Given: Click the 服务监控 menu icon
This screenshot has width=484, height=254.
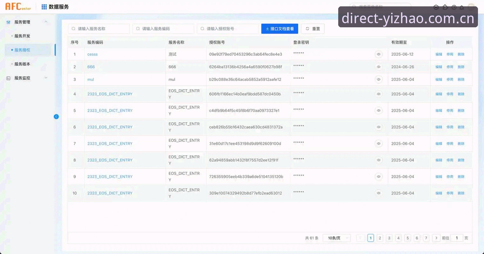Looking at the screenshot, I should 9,78.
